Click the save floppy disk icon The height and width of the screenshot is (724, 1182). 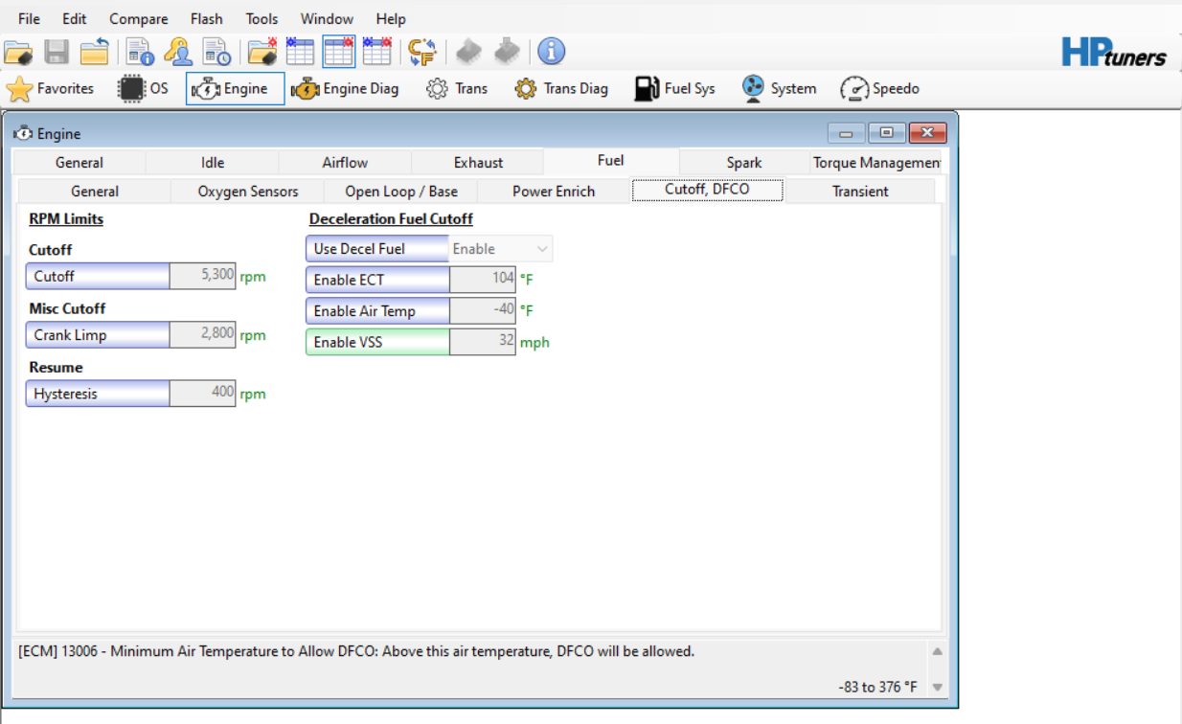click(57, 53)
